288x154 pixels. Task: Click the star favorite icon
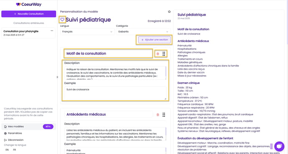click(169, 12)
